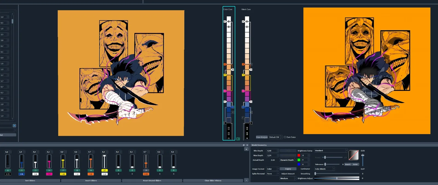Select the Color Core column label
Viewport: 438px width, 185px height.
coord(228,9)
